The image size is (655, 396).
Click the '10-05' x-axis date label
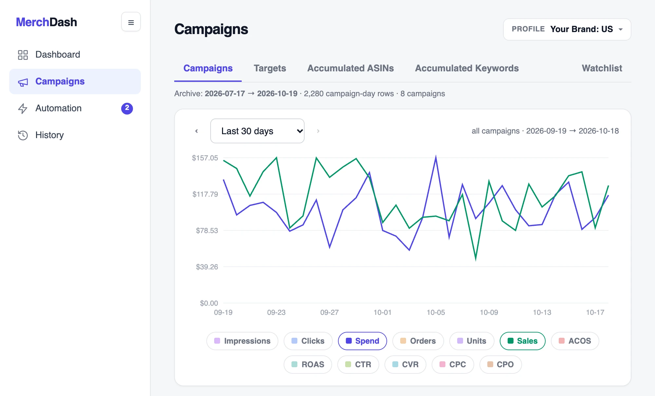tap(436, 313)
